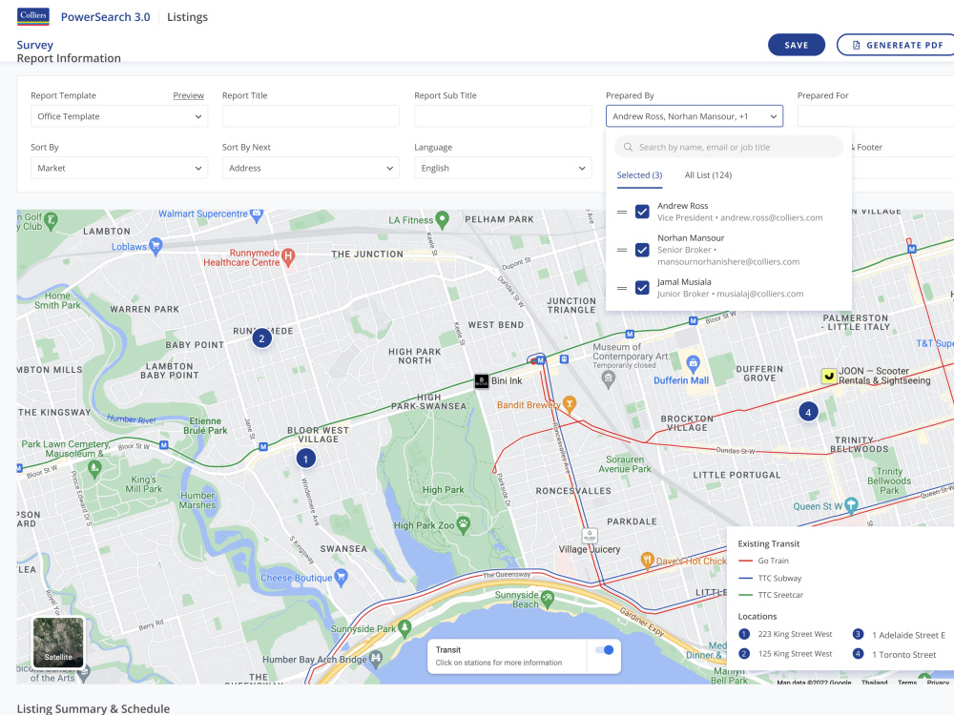This screenshot has width=954, height=715.
Task: Click Sunnyside Park map pin
Action: point(405,628)
